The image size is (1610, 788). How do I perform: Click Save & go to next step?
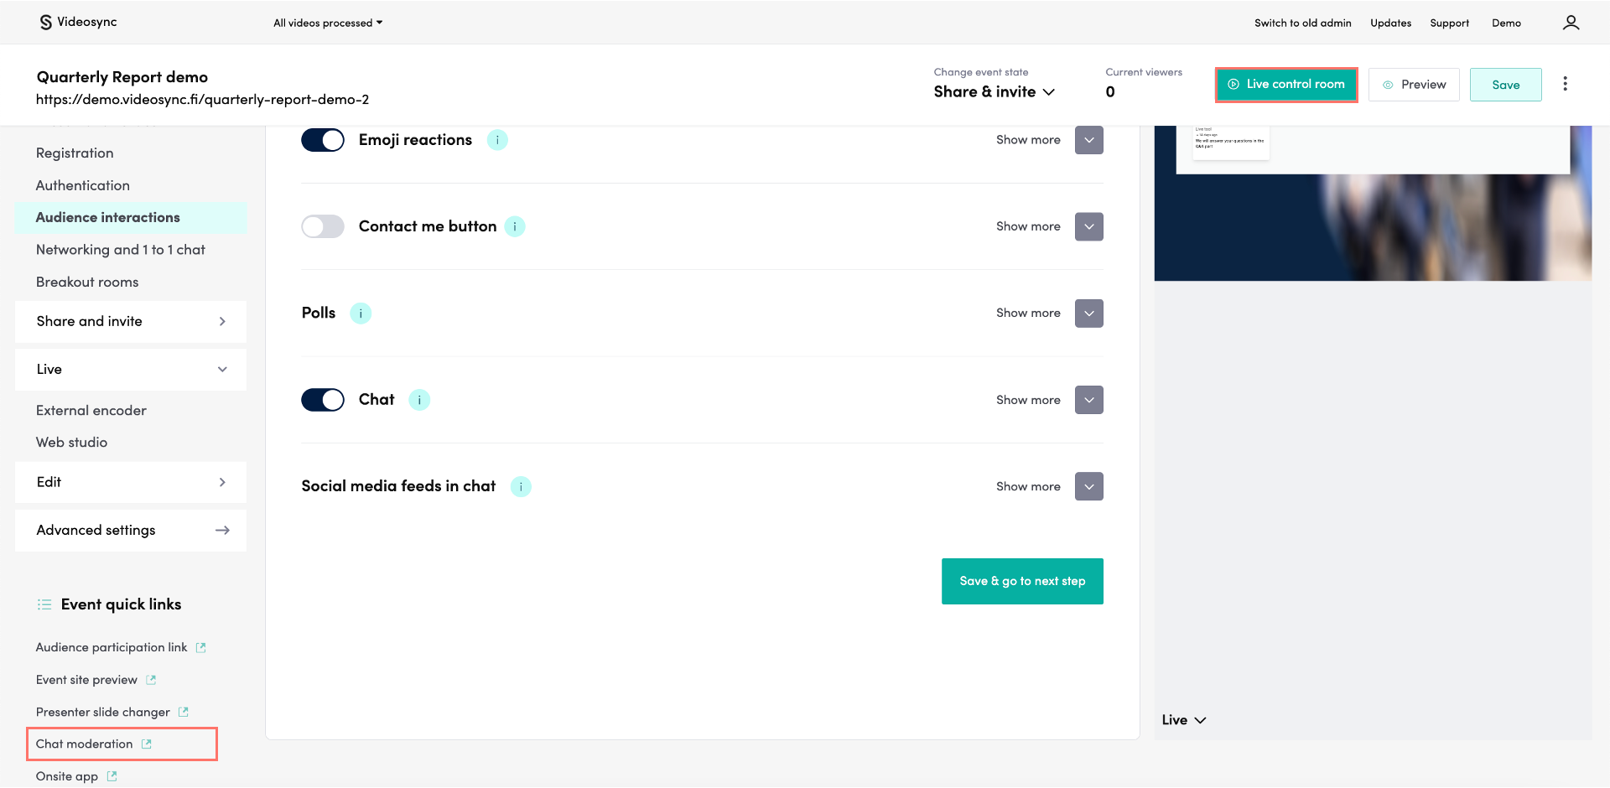[x=1022, y=581]
